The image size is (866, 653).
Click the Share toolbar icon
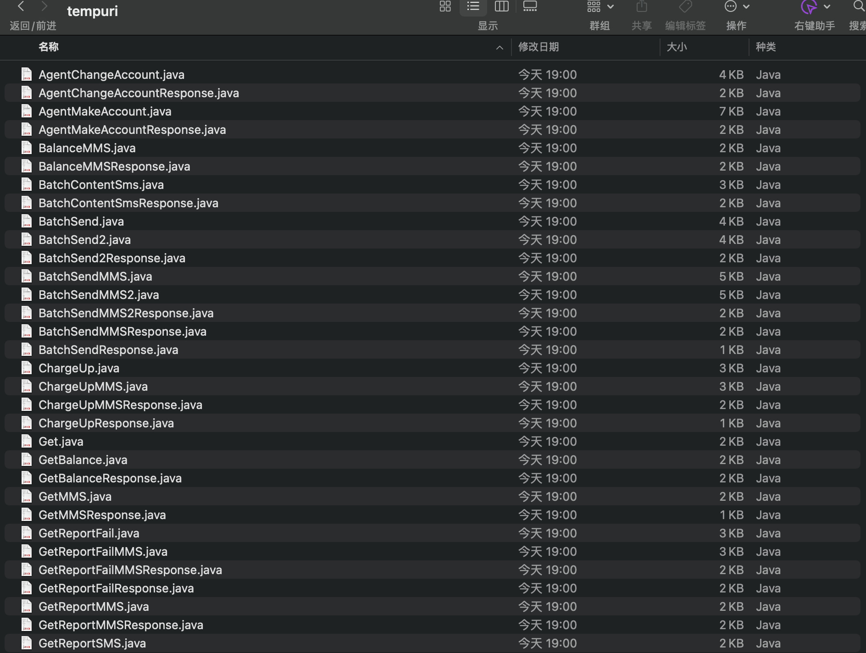point(642,6)
